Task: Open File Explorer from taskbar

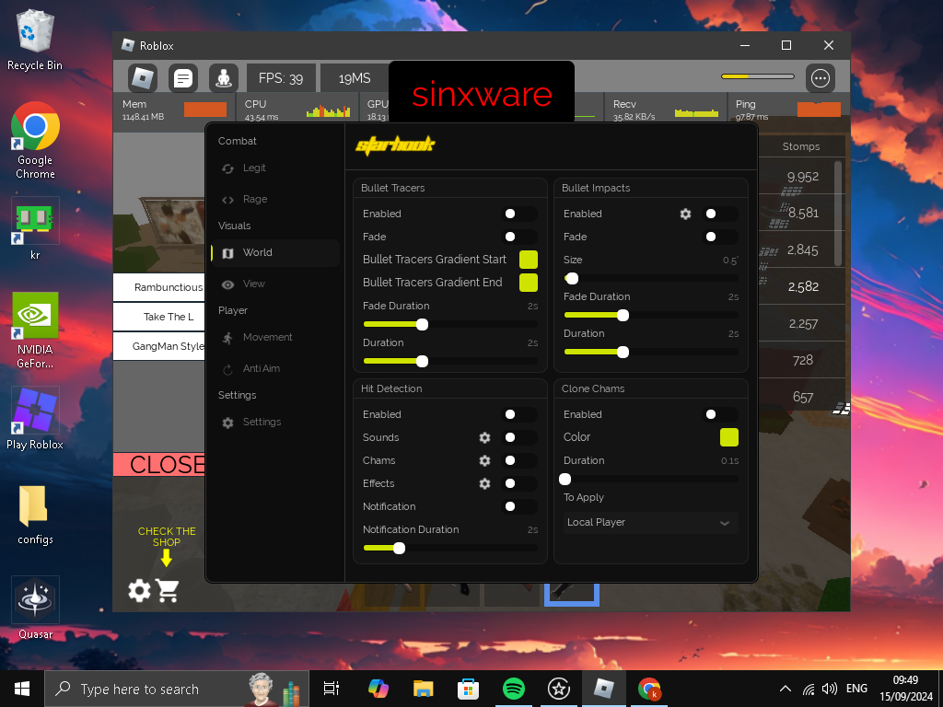Action: point(424,689)
